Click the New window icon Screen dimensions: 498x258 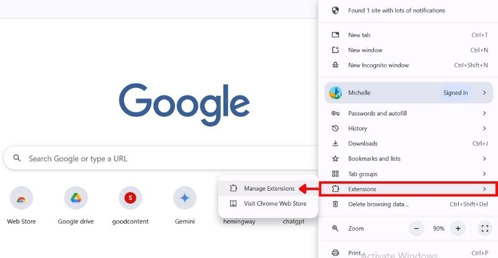click(336, 50)
